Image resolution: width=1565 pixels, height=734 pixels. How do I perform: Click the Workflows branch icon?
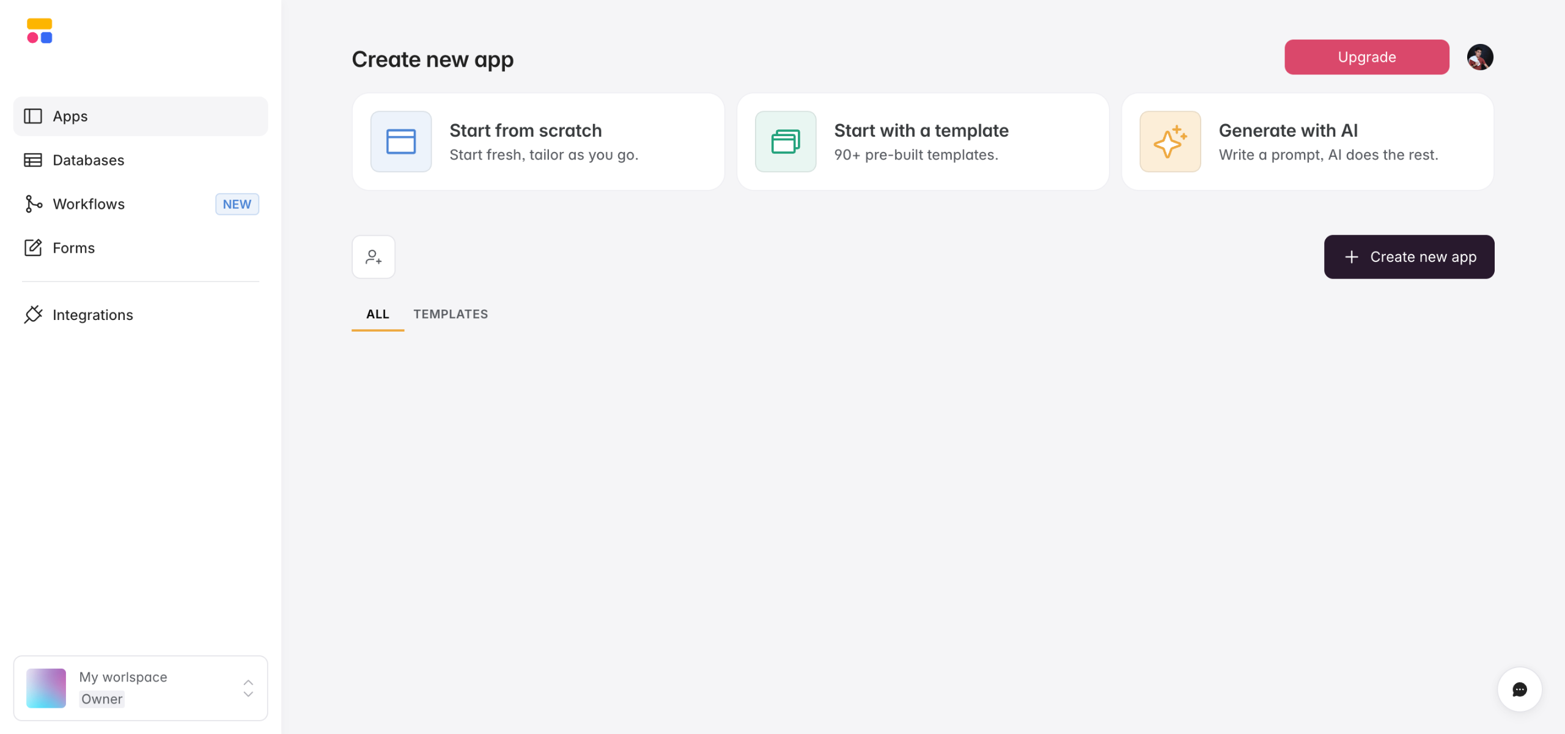(33, 204)
